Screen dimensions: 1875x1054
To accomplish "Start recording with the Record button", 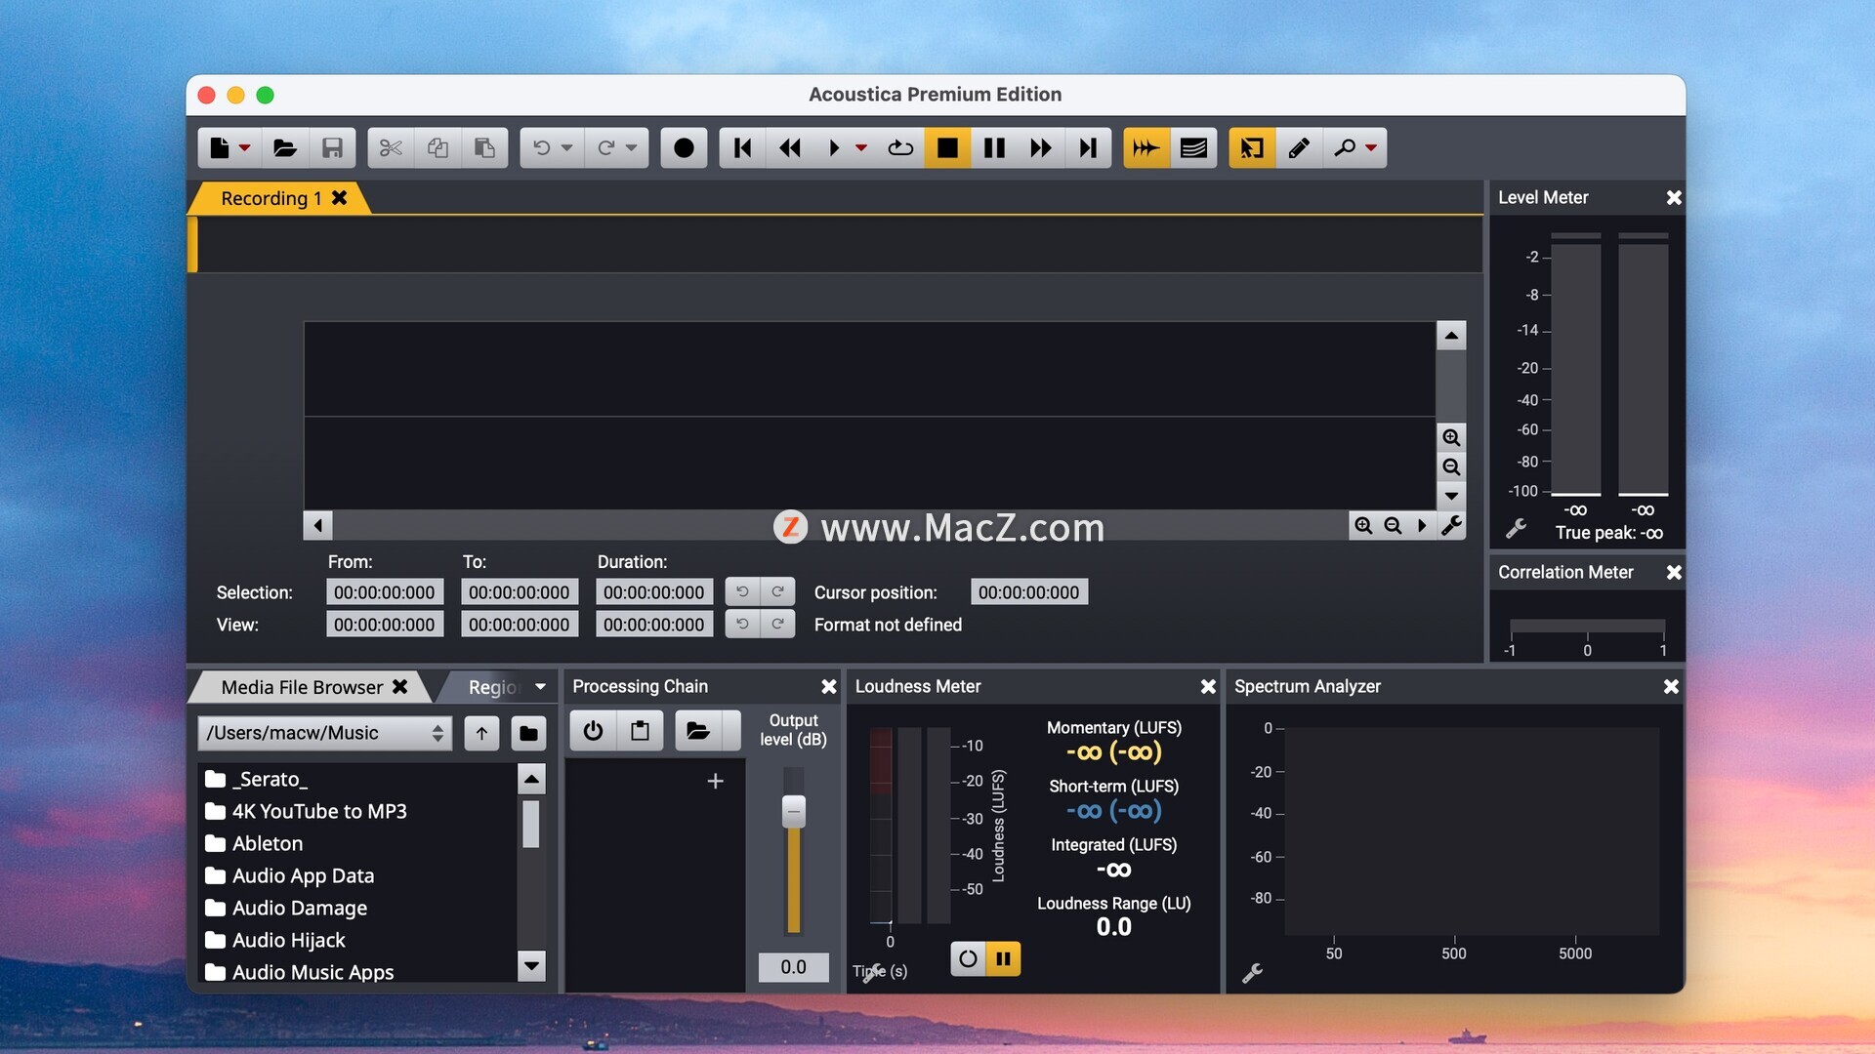I will point(684,148).
